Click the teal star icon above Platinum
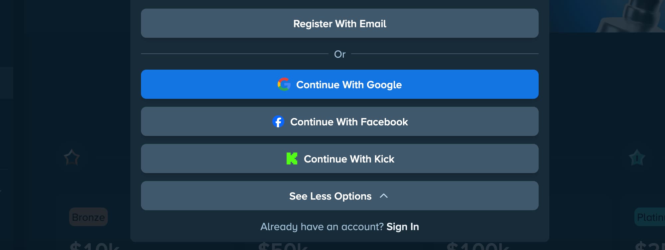 click(x=637, y=157)
